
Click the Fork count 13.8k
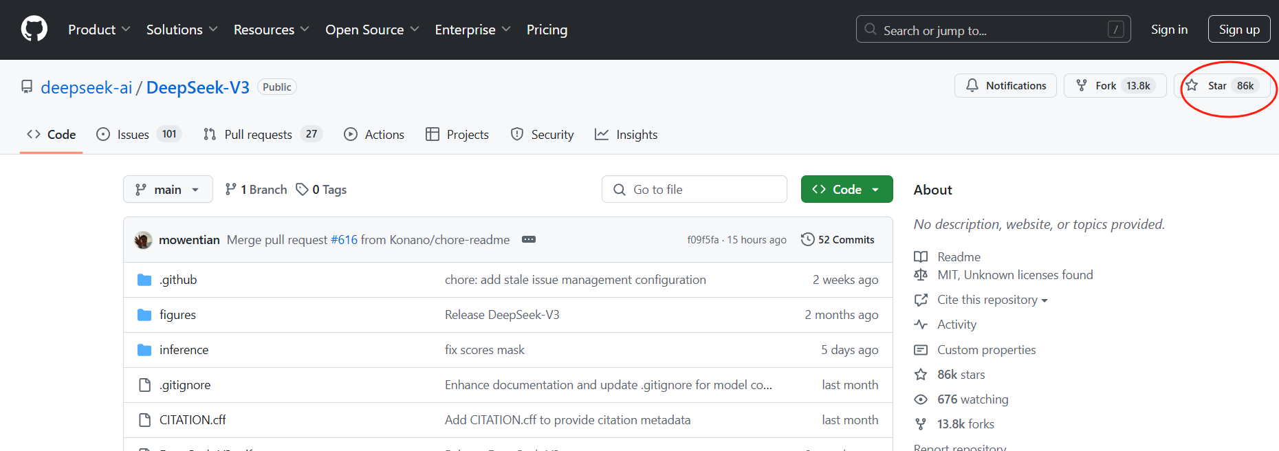tap(1138, 85)
